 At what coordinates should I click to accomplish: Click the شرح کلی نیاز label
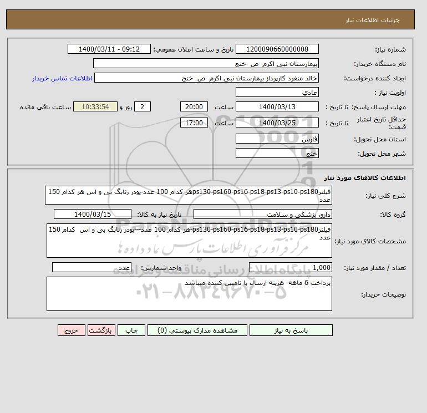pyautogui.click(x=385, y=196)
